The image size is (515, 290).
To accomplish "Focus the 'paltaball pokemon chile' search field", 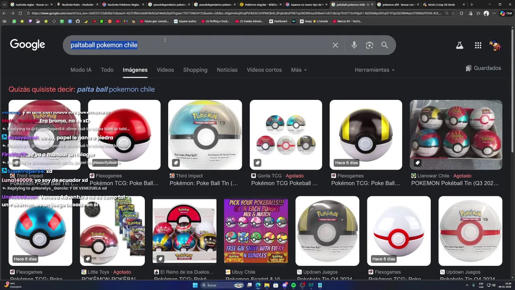I will (197, 45).
